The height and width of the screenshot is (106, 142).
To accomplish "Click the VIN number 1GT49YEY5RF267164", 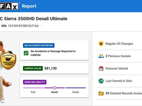I will point(23,26).
